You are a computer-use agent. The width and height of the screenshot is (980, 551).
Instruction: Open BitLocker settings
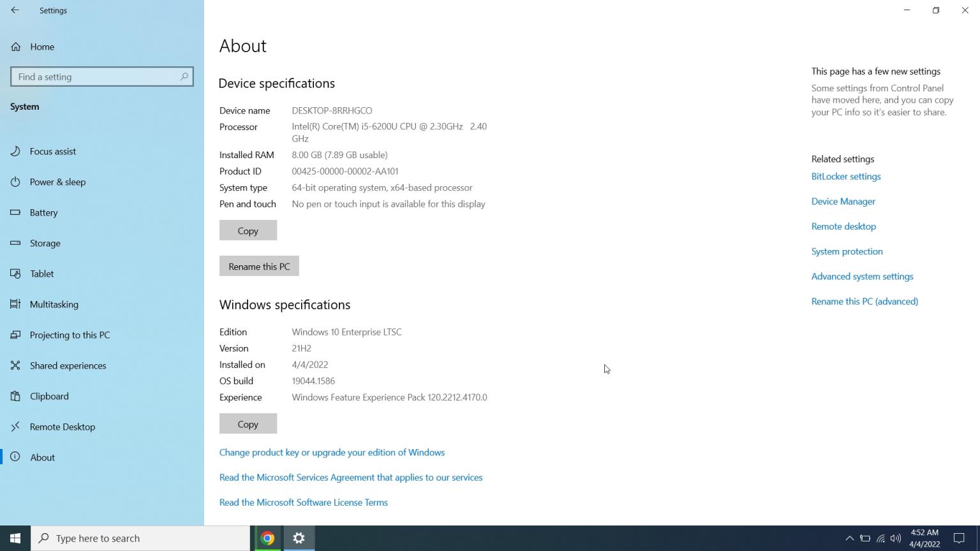click(x=846, y=176)
